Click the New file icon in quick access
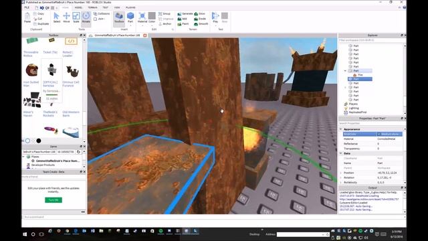 pyautogui.click(x=36, y=8)
